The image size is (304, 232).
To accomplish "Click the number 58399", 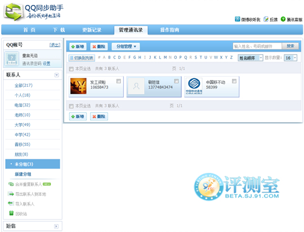I will [x=212, y=87].
